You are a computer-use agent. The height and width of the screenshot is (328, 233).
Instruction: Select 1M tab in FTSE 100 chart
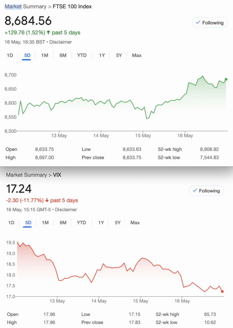click(45, 55)
